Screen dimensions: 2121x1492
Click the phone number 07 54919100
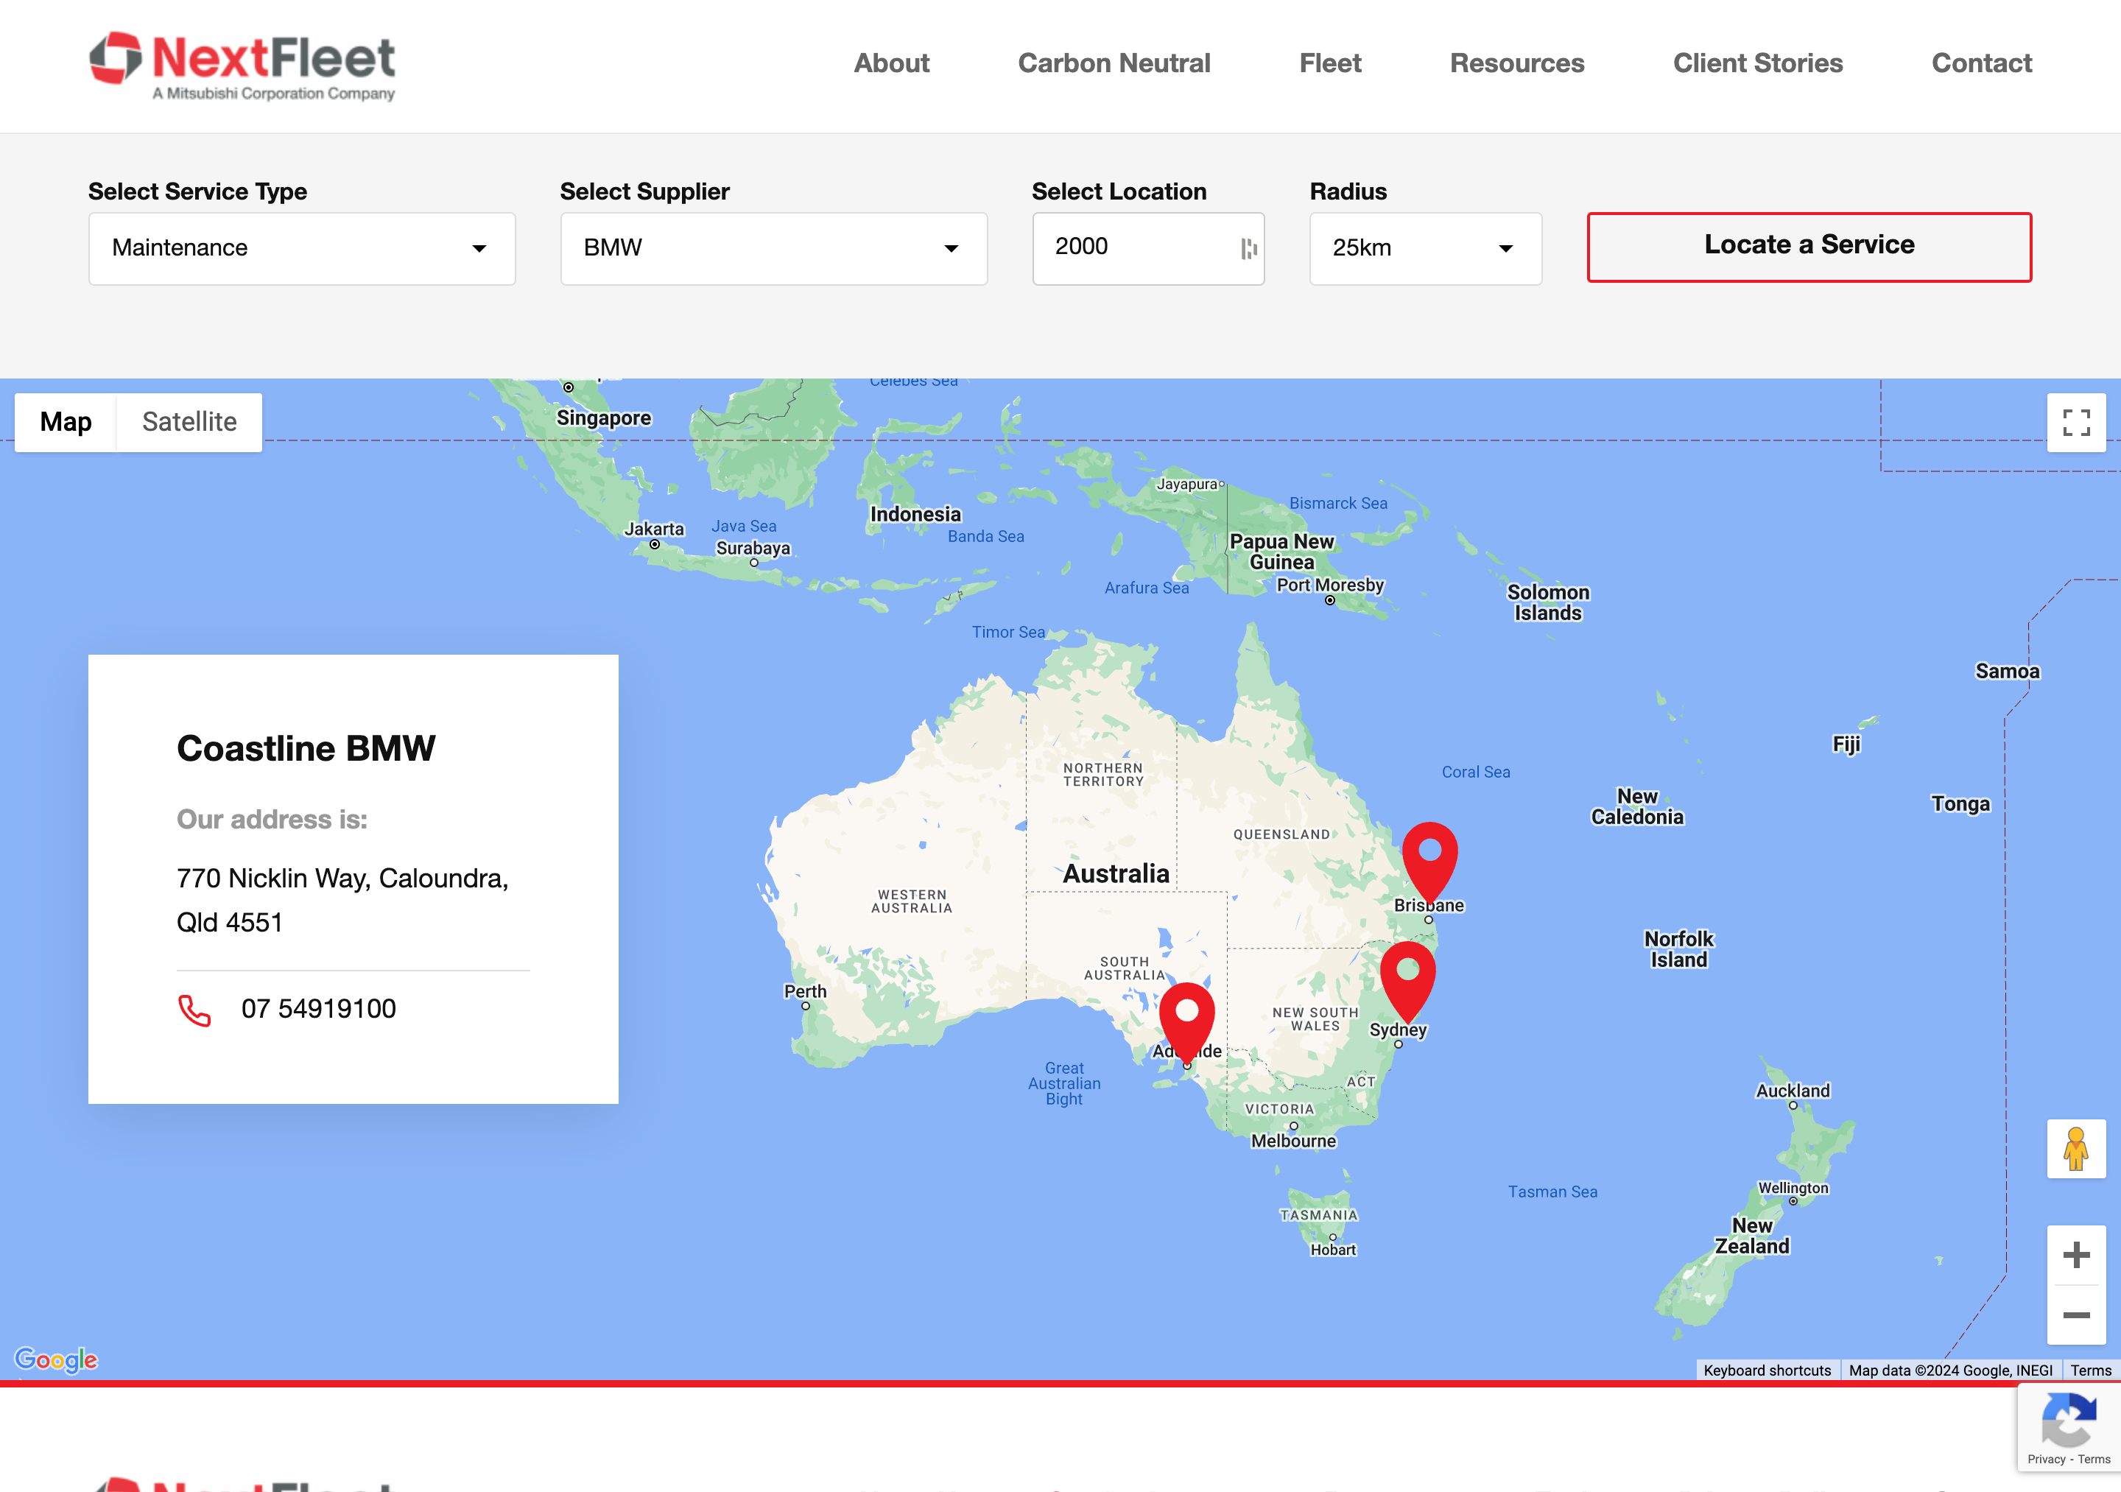tap(319, 1008)
